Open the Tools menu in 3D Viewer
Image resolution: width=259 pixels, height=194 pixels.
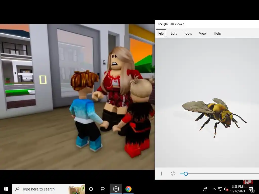pyautogui.click(x=188, y=33)
